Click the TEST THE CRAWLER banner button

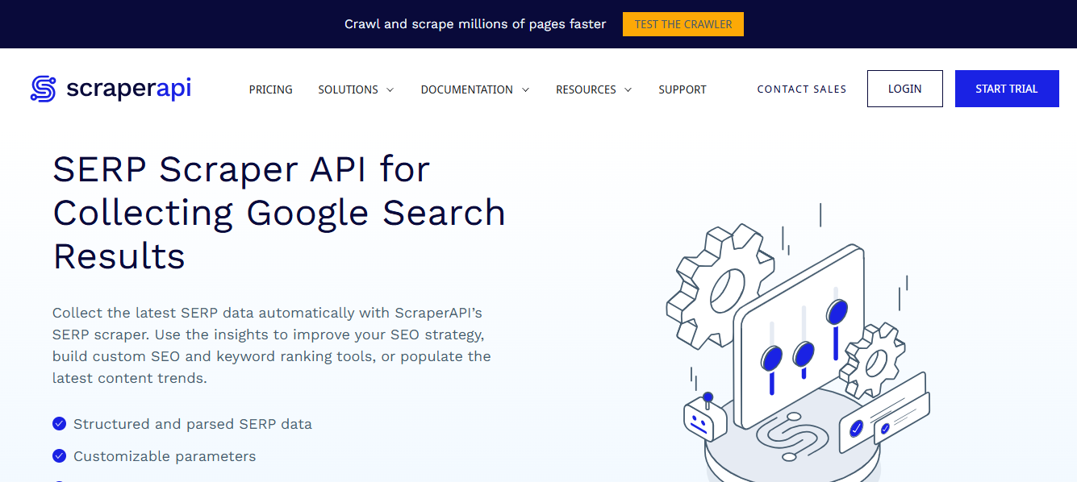[683, 23]
